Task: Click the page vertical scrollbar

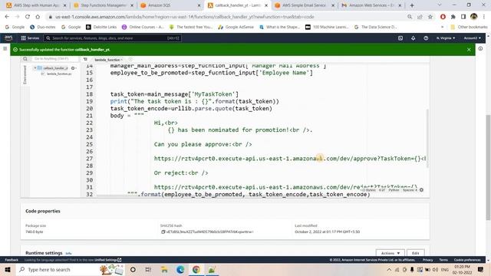Action: coord(488,167)
